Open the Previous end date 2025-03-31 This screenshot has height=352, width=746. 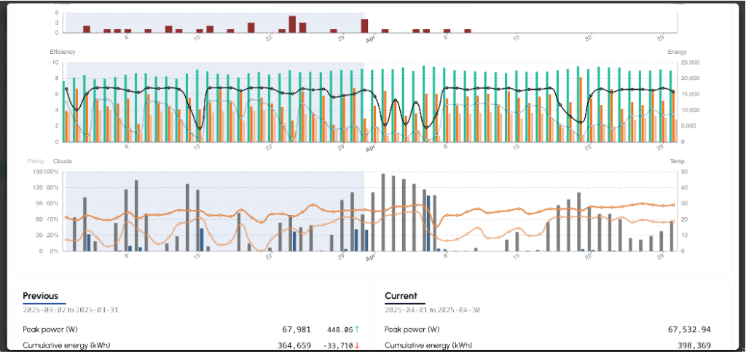click(x=98, y=310)
